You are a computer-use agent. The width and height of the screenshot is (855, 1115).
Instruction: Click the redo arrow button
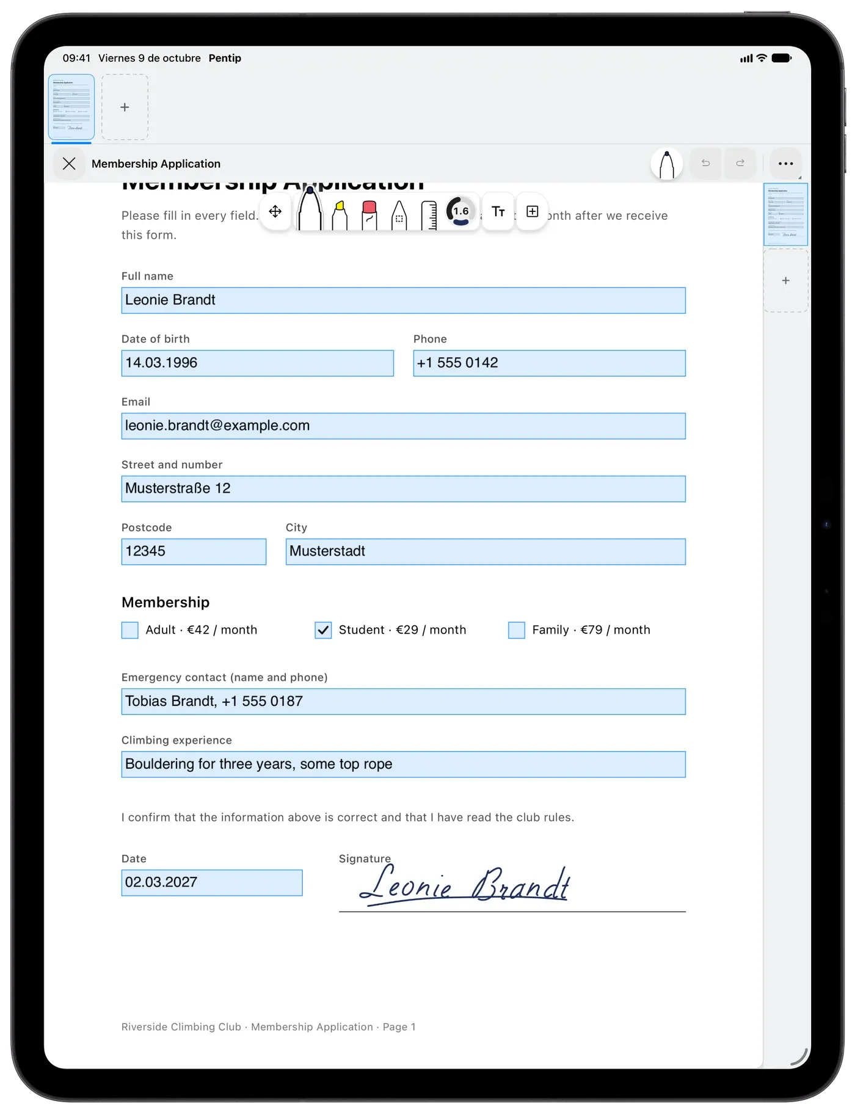[740, 163]
